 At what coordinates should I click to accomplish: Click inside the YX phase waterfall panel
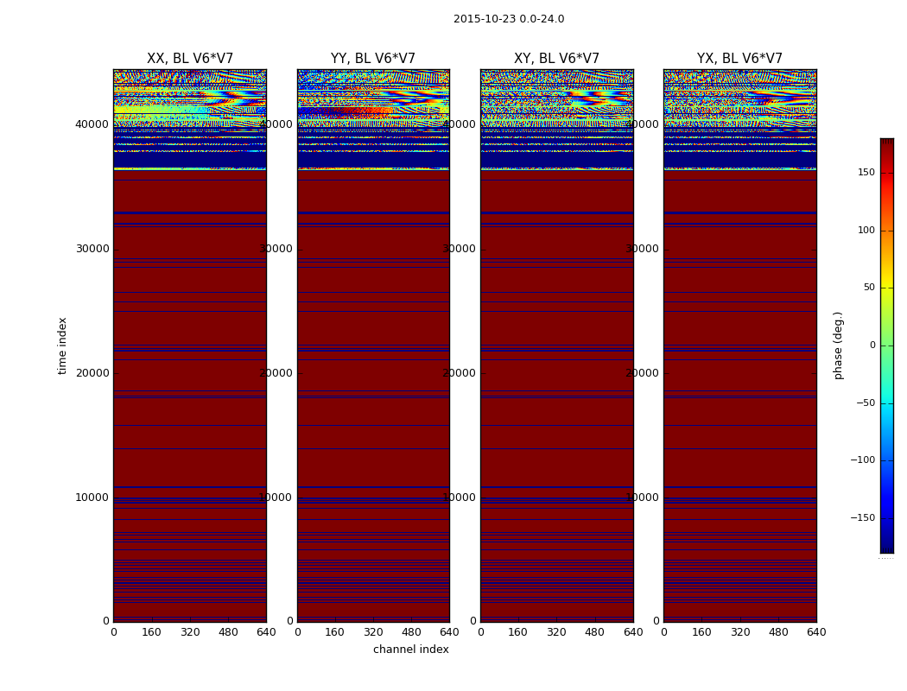click(x=739, y=389)
